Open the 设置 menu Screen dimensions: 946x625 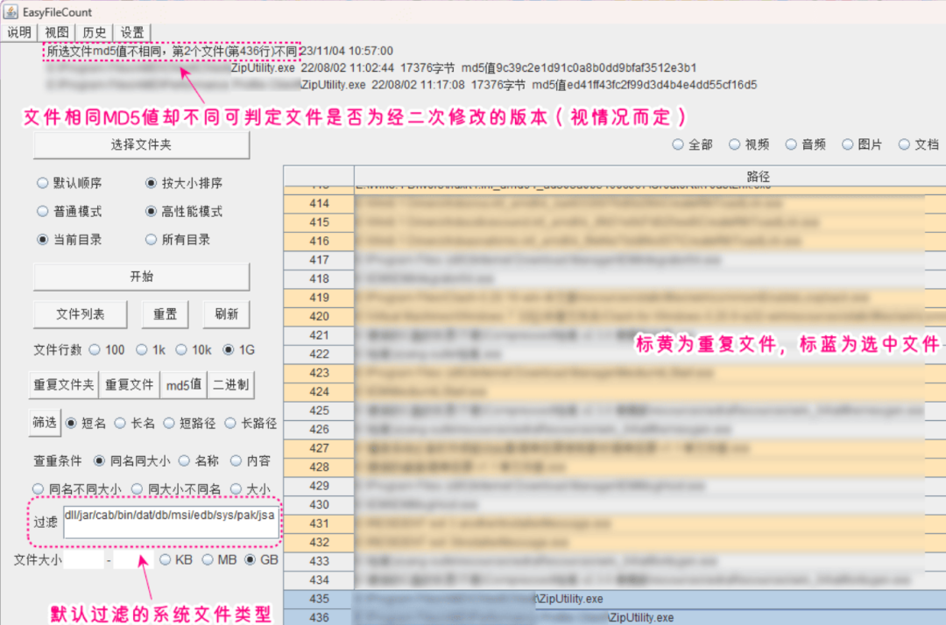[x=132, y=32]
